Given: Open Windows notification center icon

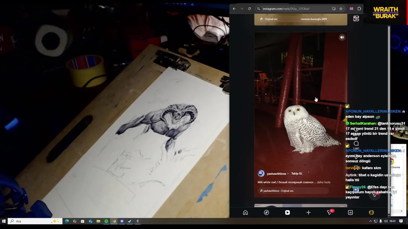Looking at the screenshot, I should coord(401,221).
